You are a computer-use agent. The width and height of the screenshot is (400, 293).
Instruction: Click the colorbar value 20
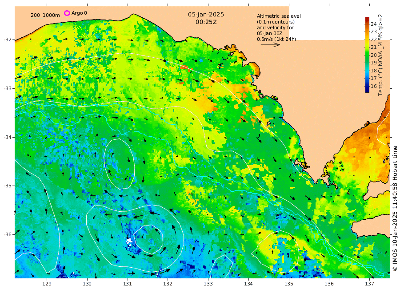click(373, 55)
